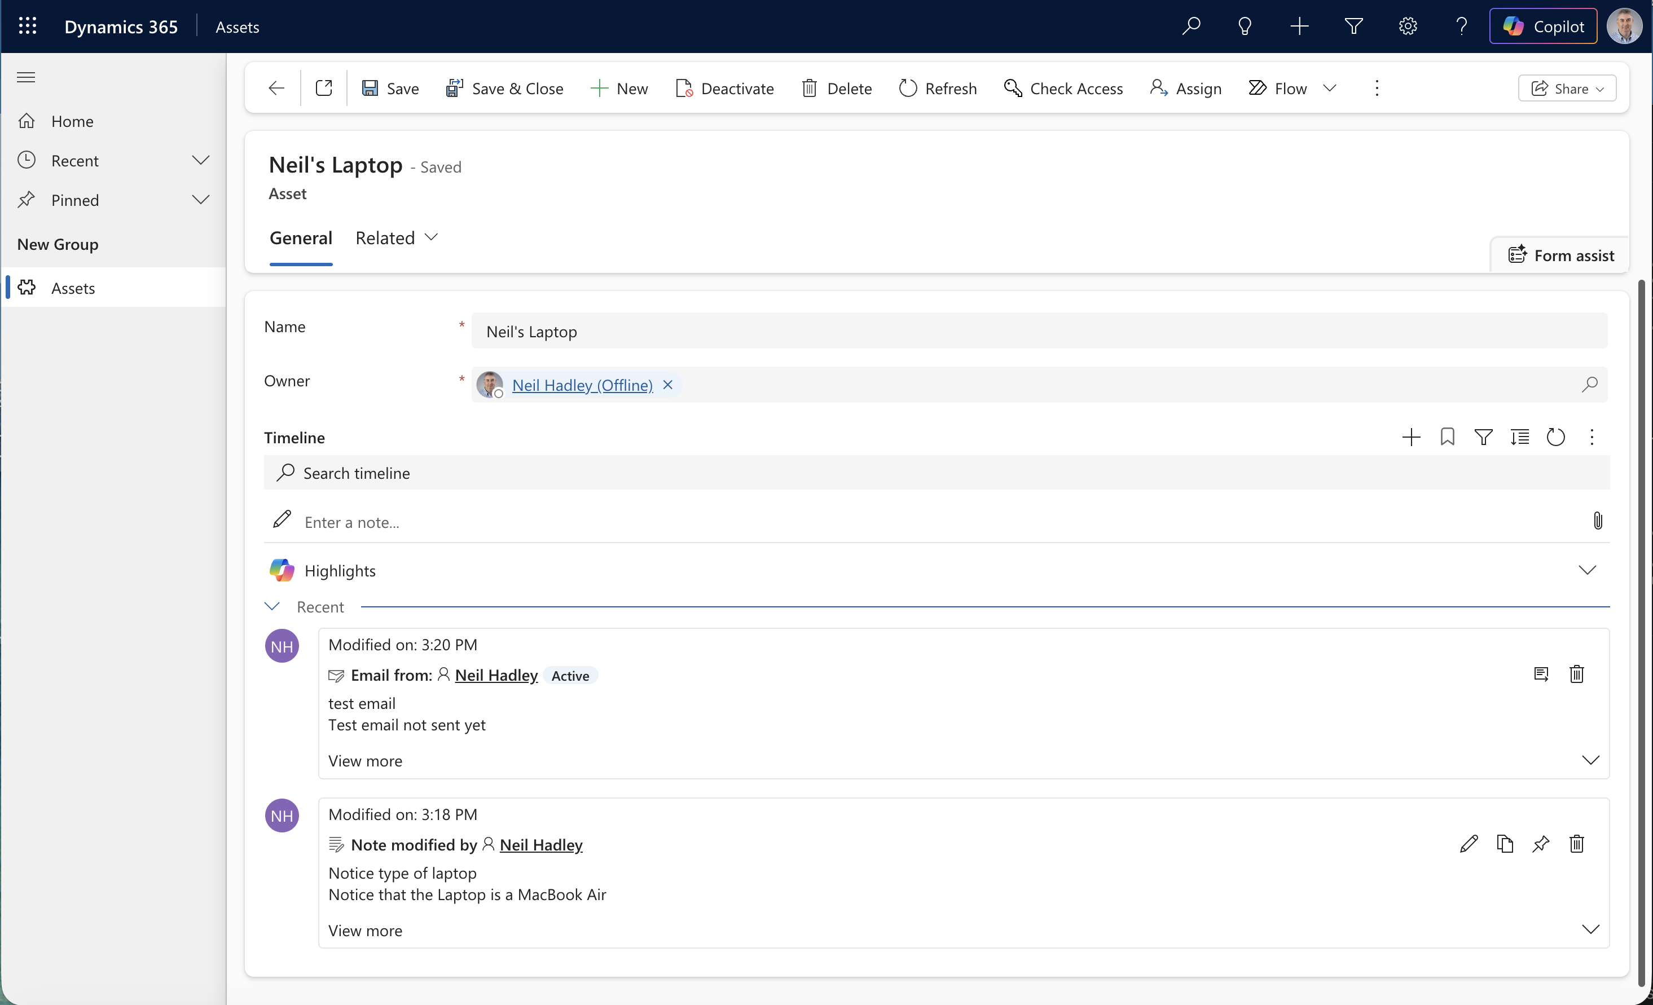Click View more on the laptop note
This screenshot has height=1005, width=1653.
coord(366,931)
